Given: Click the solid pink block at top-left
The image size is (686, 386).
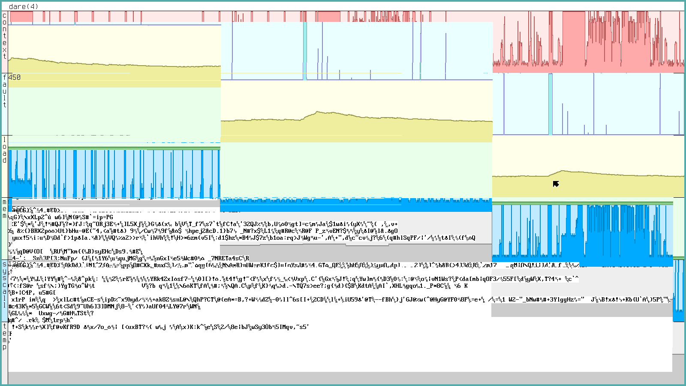Looking at the screenshot, I should tap(21, 17).
